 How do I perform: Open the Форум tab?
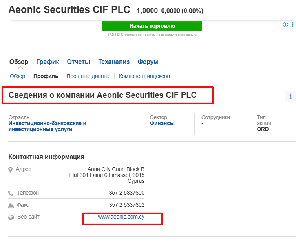[148, 62]
